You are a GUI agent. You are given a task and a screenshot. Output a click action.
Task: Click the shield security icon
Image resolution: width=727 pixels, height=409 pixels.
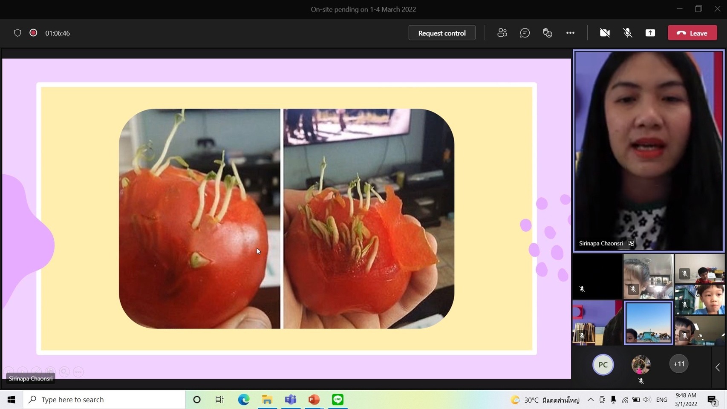[x=17, y=33]
